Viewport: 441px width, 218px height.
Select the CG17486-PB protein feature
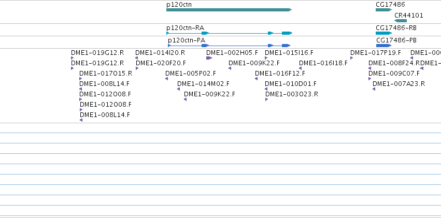383,46
